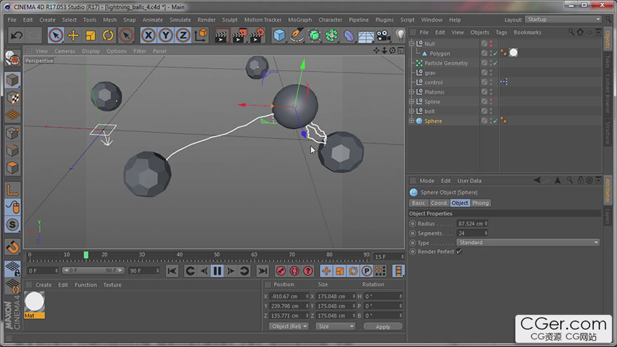
Task: Open the deformer objects icon
Action: (x=348, y=36)
